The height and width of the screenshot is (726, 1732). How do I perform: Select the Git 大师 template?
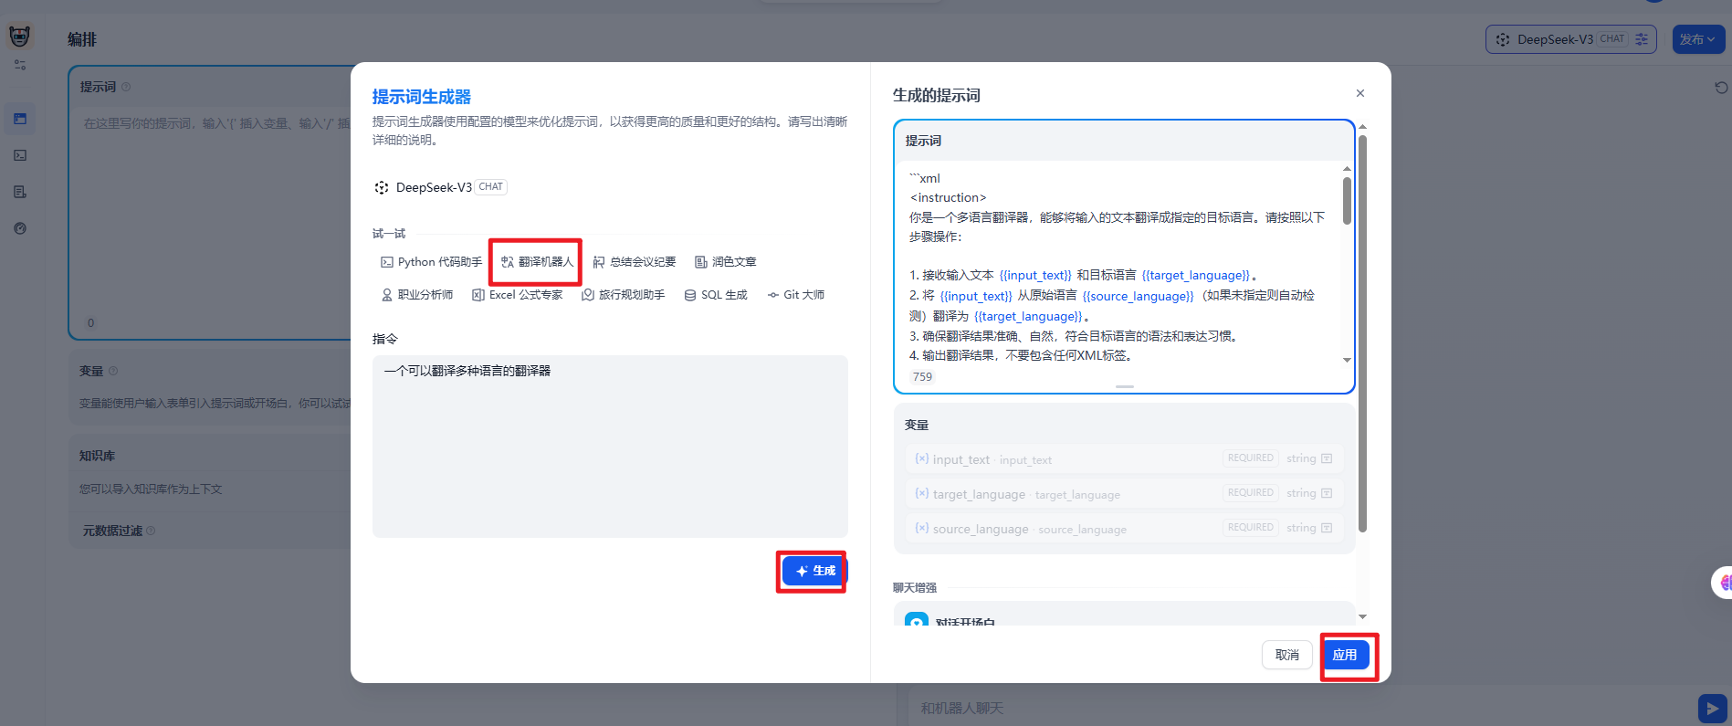796,295
